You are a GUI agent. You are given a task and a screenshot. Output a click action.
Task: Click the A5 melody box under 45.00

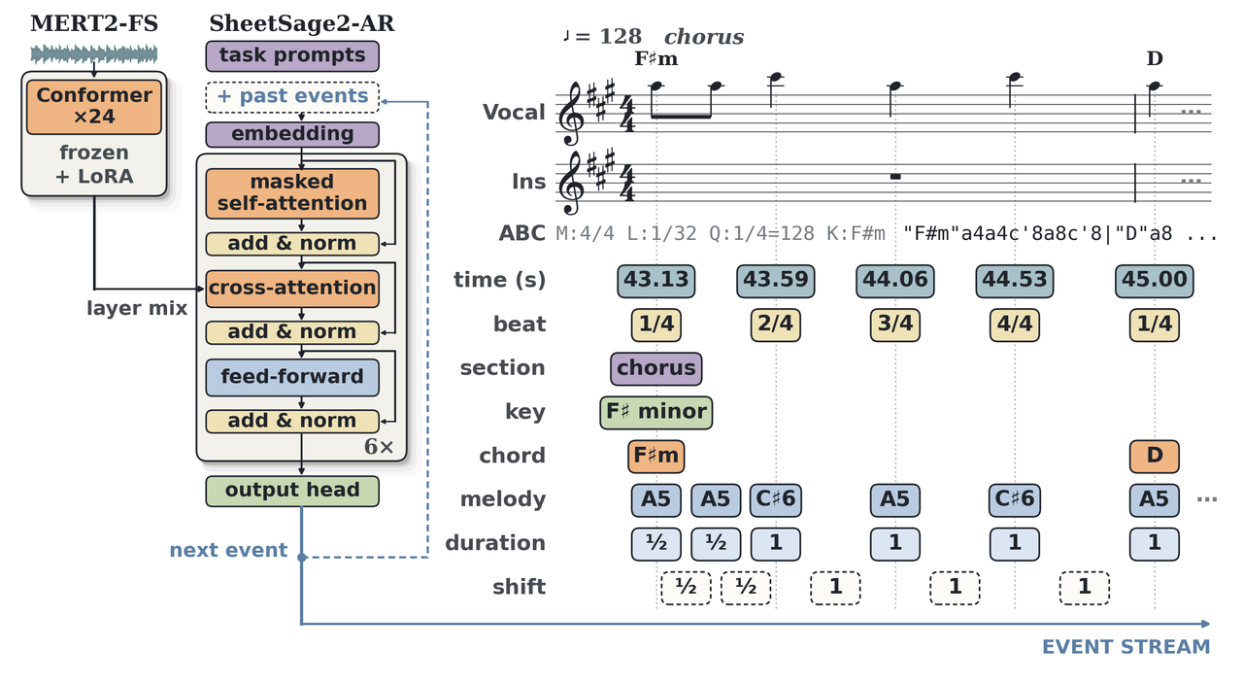coord(1155,499)
